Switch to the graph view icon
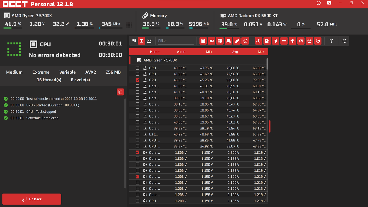Screen dimensions: 368x207 [x=149, y=41]
